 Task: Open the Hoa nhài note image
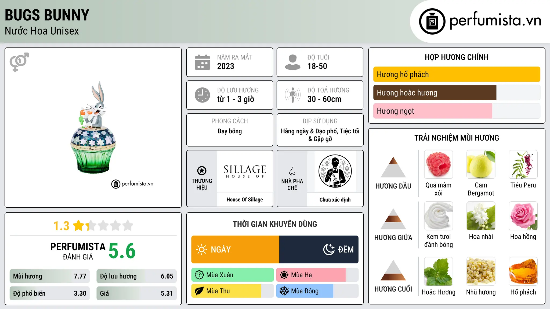click(x=481, y=216)
